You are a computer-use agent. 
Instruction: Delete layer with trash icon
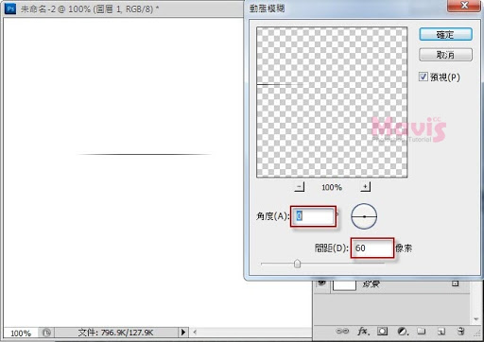coord(460,331)
